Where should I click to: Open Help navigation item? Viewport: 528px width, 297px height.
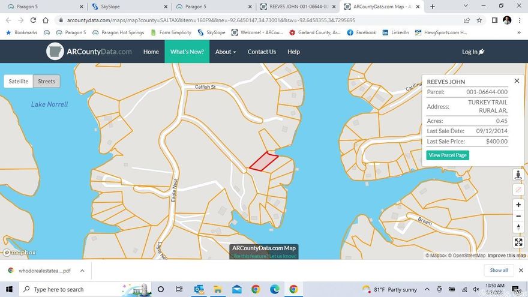293,52
